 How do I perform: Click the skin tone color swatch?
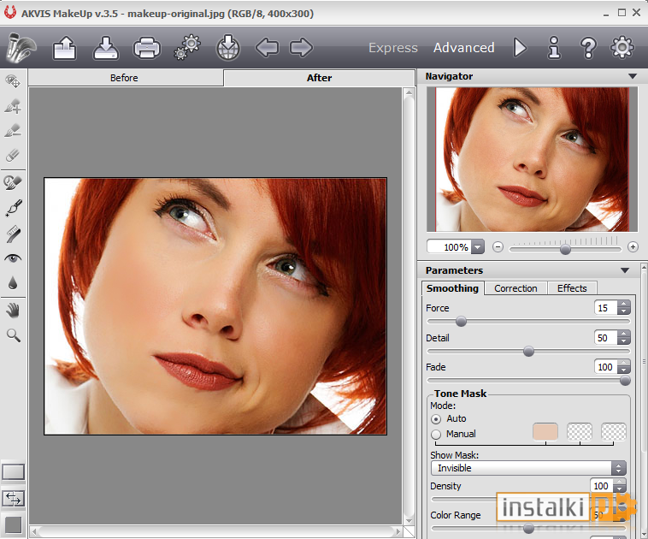point(545,432)
